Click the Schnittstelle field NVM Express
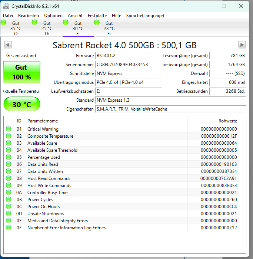 pyautogui.click(x=128, y=73)
